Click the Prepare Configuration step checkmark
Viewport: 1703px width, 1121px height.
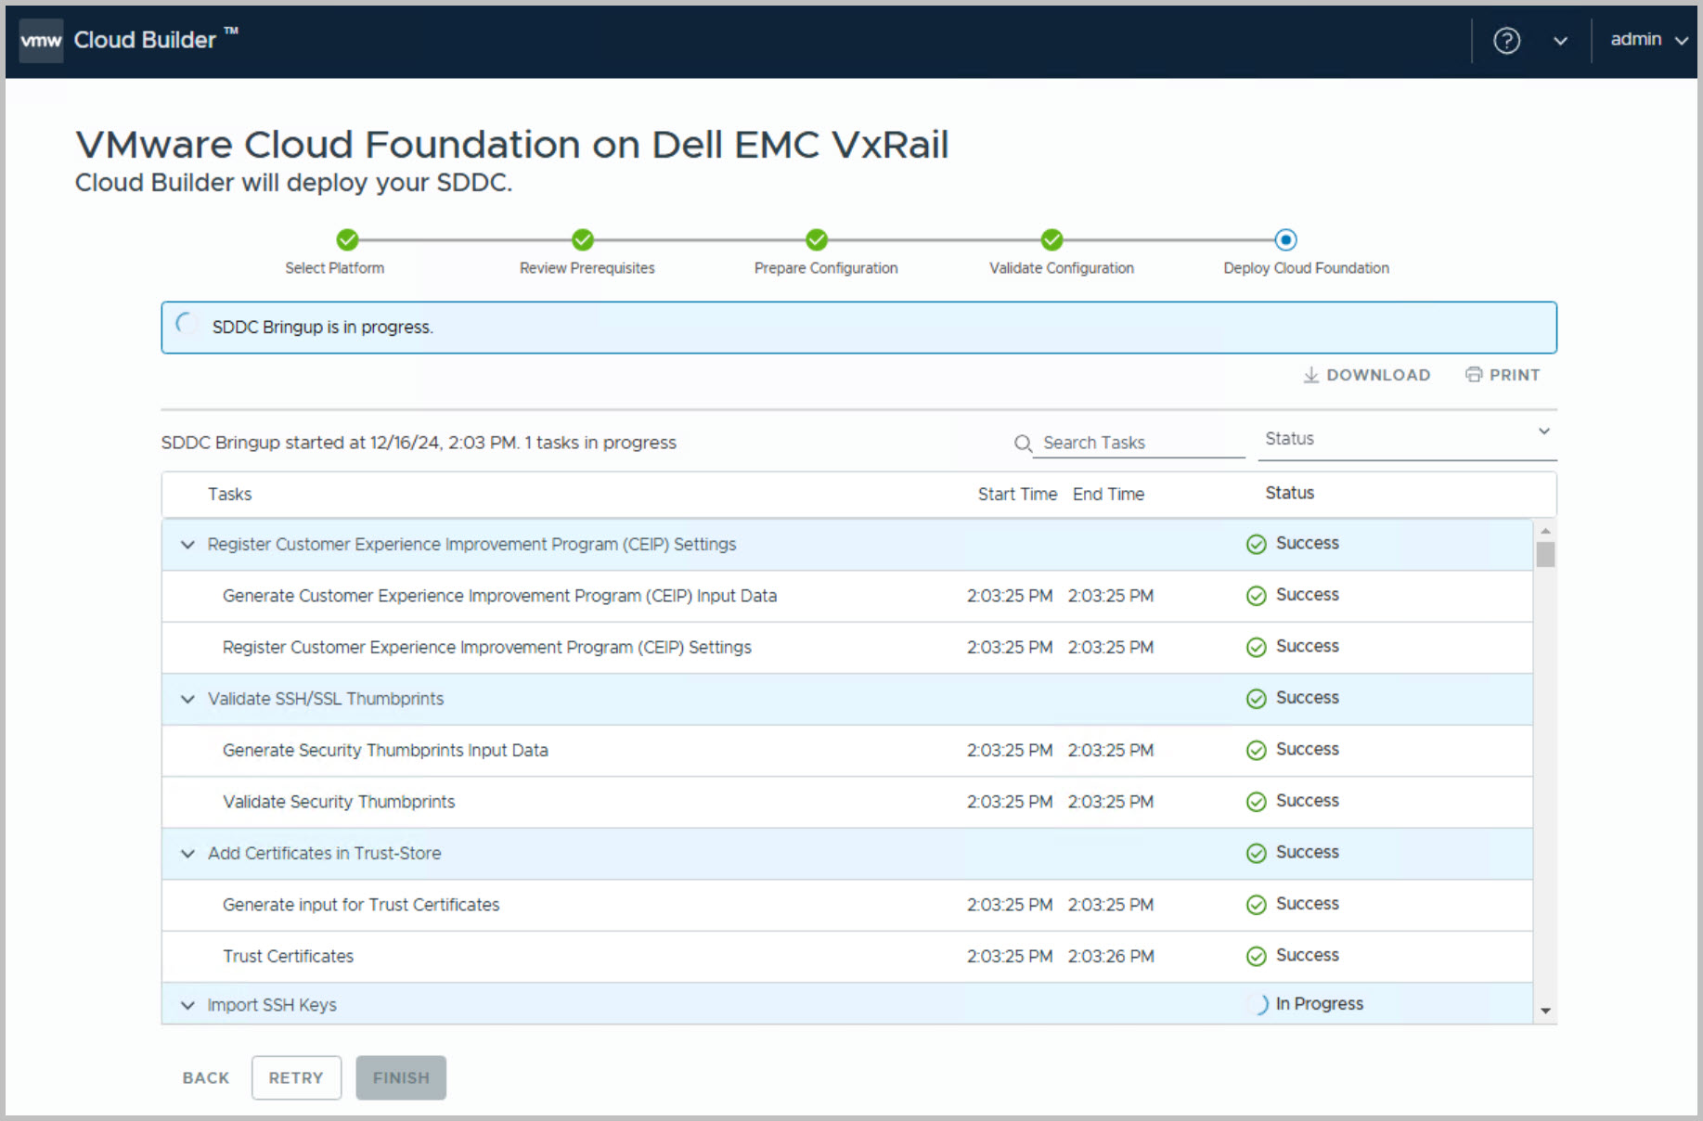click(x=817, y=240)
